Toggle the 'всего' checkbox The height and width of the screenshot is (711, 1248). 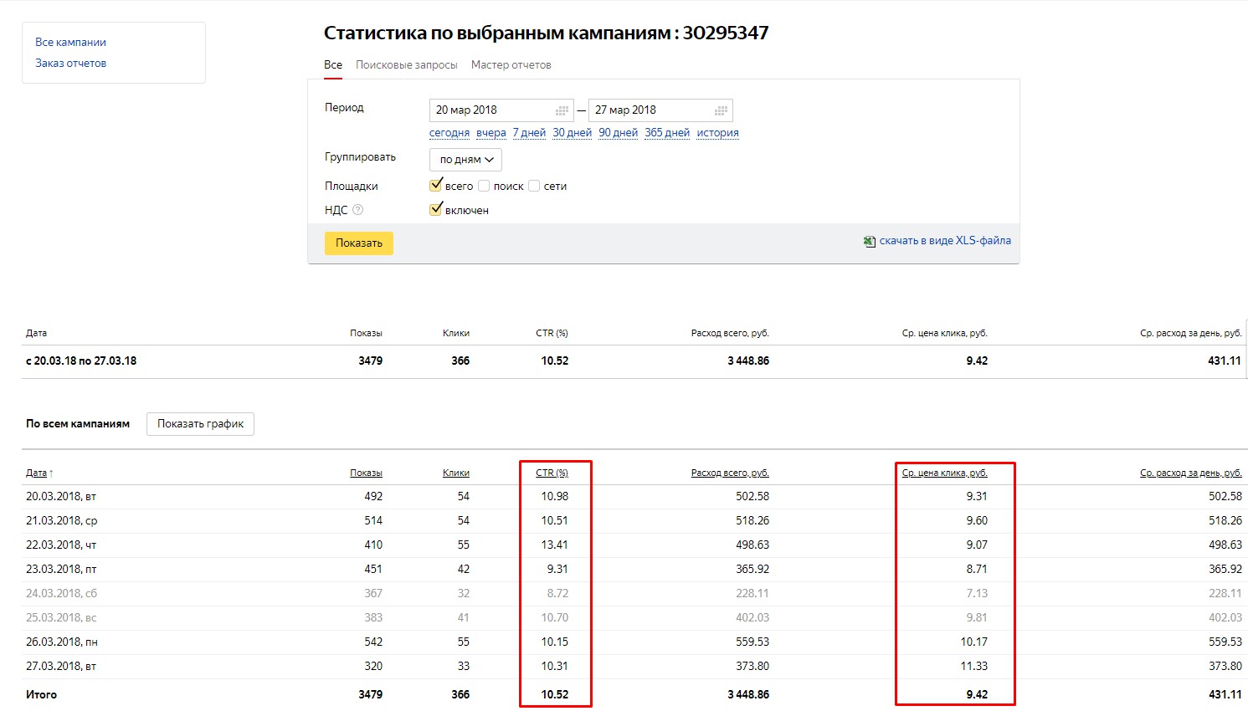(436, 185)
